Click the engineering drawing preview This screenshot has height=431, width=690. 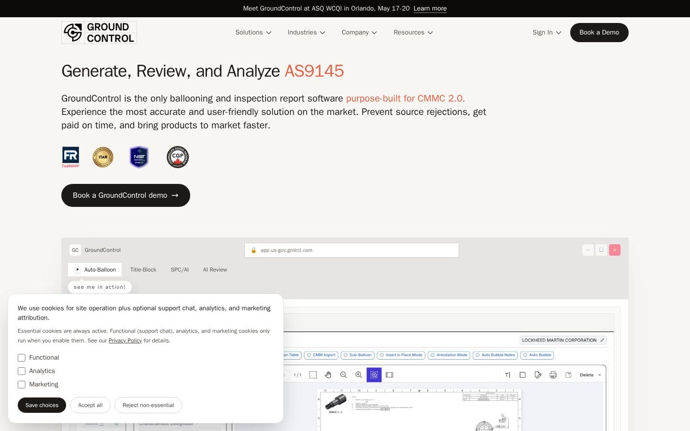pyautogui.click(x=419, y=409)
